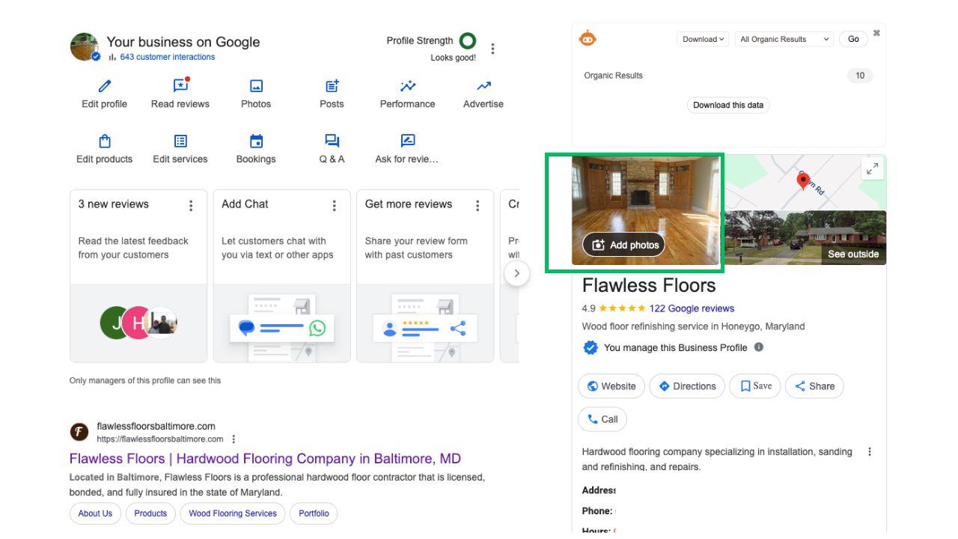Click See outside on the street view image
The image size is (958, 539).
853,254
